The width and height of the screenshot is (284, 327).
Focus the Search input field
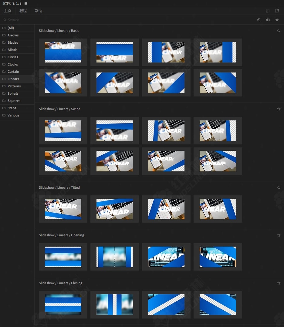(x=125, y=20)
